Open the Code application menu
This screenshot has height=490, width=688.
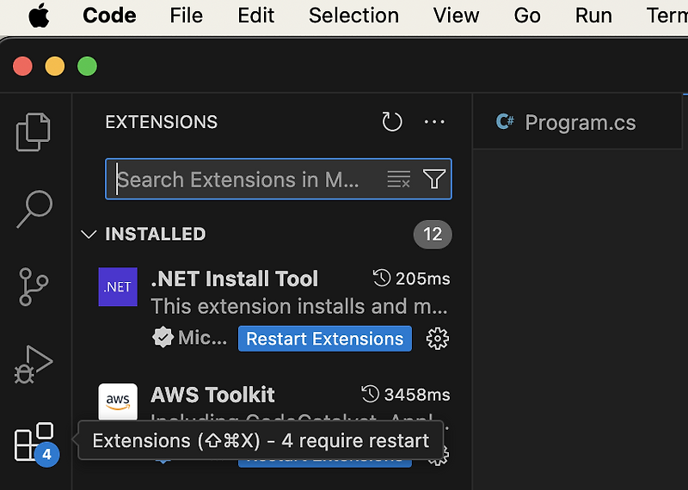coord(109,15)
